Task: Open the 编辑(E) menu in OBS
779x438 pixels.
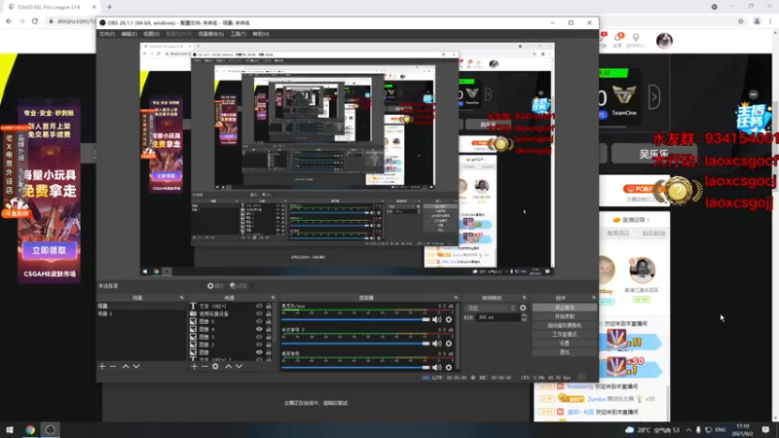Action: pos(129,34)
